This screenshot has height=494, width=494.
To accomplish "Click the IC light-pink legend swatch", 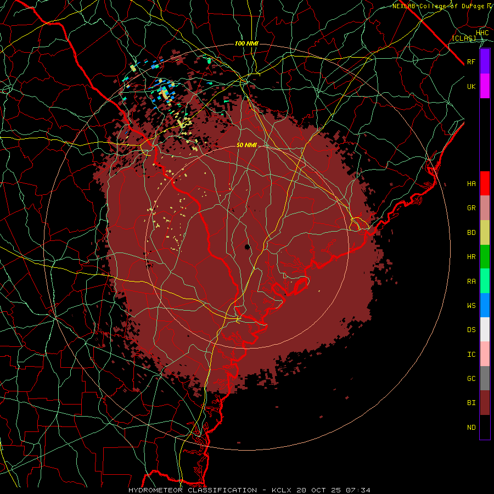I will click(485, 354).
